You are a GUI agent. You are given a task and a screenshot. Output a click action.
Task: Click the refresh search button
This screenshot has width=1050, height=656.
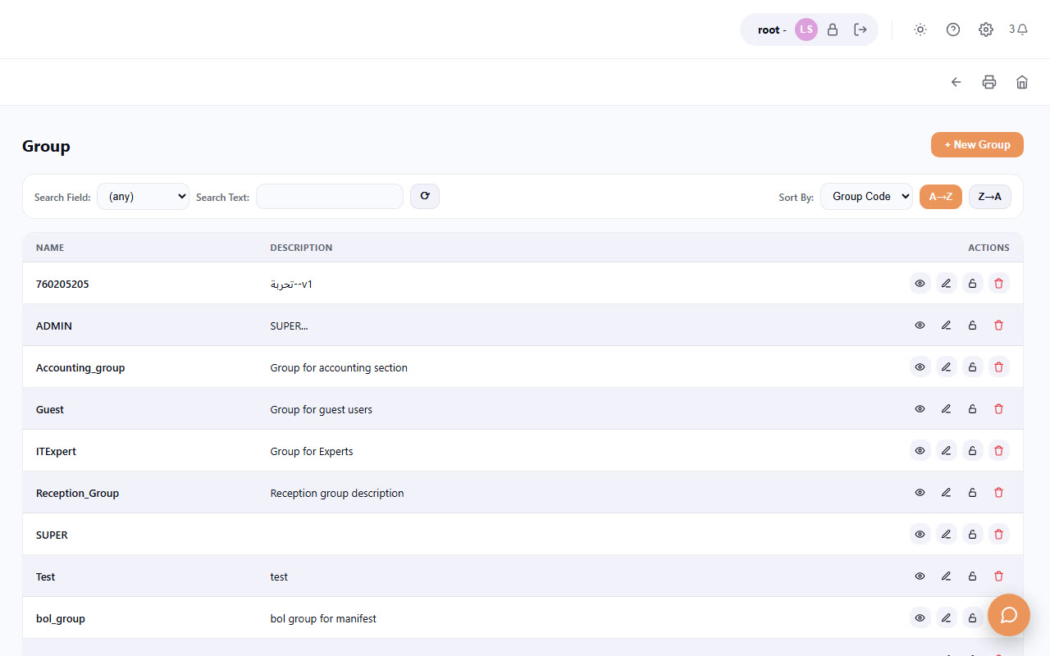coord(425,196)
